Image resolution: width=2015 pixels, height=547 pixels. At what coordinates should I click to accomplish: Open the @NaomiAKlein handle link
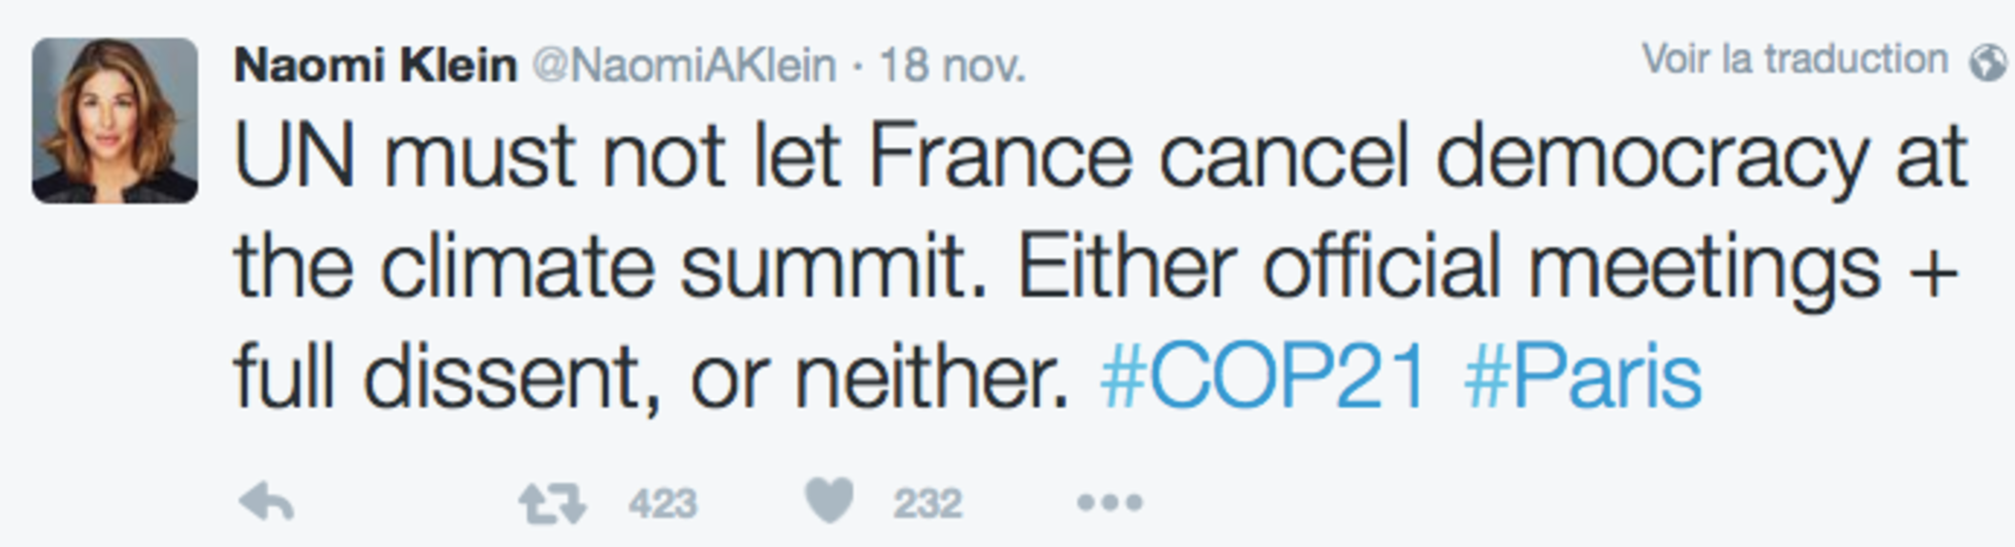coord(684,66)
